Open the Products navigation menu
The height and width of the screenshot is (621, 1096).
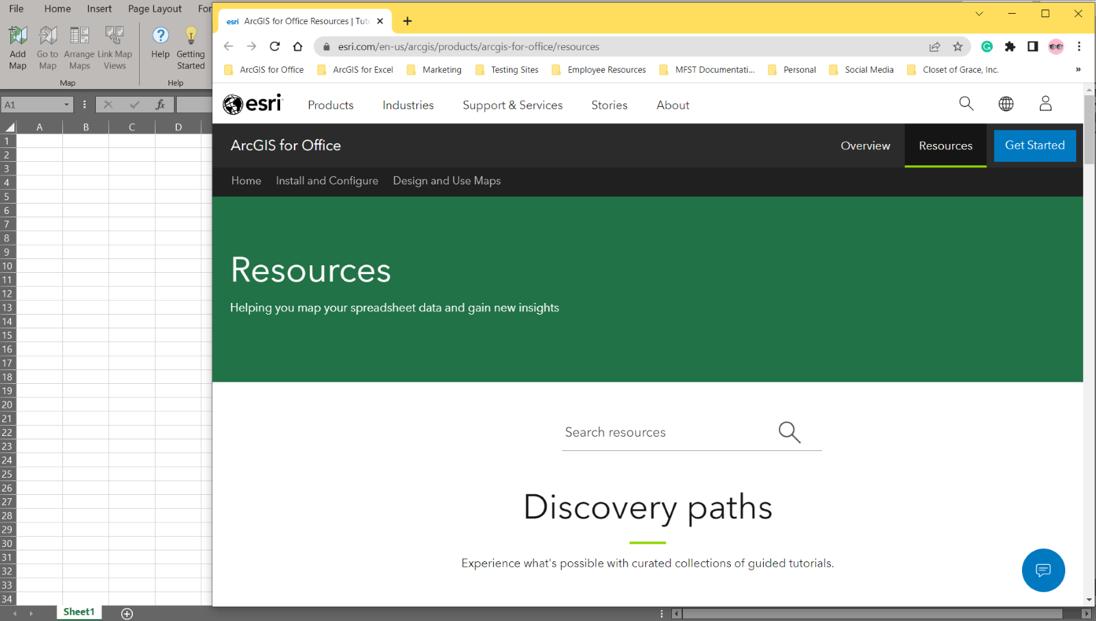331,105
